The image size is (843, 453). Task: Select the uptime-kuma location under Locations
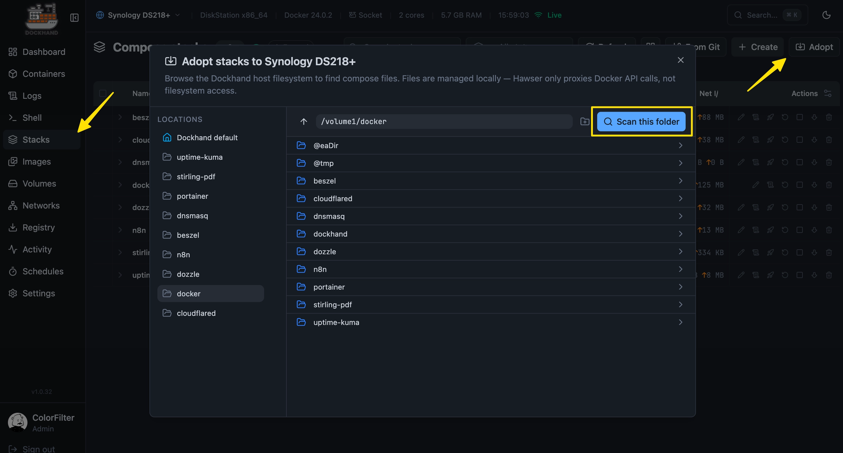211,157
